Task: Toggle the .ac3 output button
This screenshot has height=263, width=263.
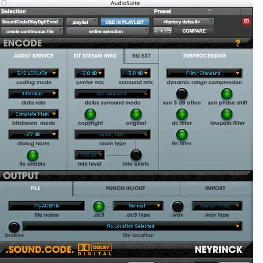Action: (99, 206)
